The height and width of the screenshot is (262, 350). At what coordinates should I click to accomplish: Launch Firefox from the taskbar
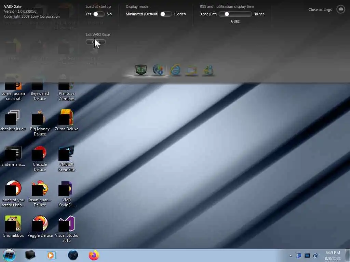94,255
